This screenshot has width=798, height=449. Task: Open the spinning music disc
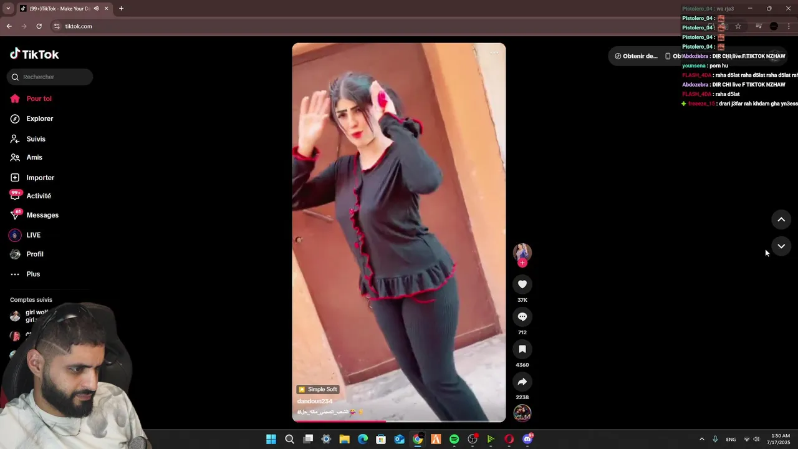point(522,413)
